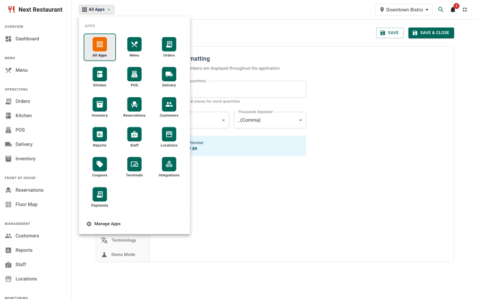Select the Terminology settings tab

(x=123, y=240)
